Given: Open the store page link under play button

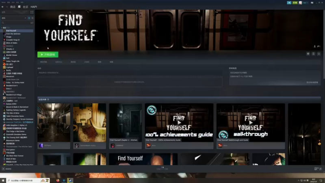Looking at the screenshot, I should pos(43,62).
